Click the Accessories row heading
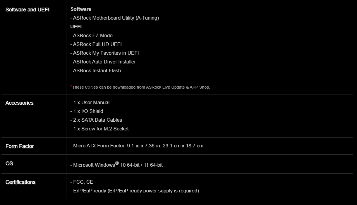 click(x=20, y=103)
